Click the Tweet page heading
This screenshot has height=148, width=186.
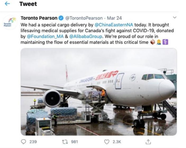click(28, 4)
